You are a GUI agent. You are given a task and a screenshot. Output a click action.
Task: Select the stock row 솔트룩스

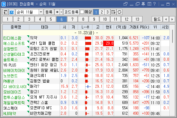[x=86, y=60]
